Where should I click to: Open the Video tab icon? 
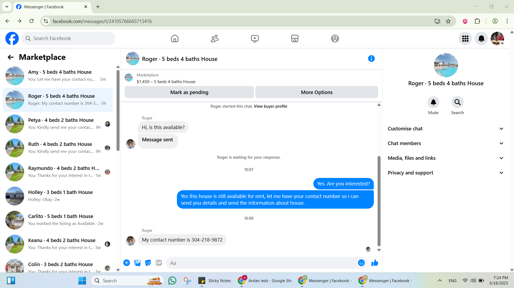(x=255, y=38)
